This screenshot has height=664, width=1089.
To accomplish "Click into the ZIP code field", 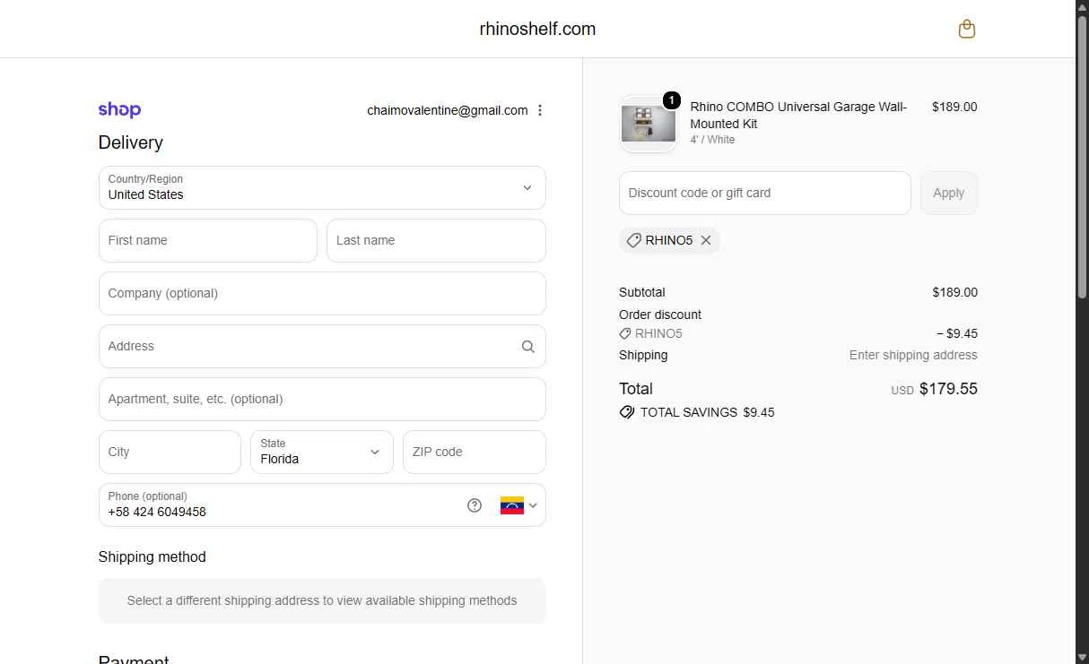I will (x=475, y=452).
